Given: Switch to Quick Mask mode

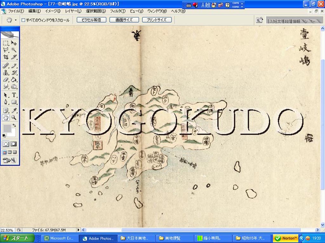Looking at the screenshot, I should (14, 144).
